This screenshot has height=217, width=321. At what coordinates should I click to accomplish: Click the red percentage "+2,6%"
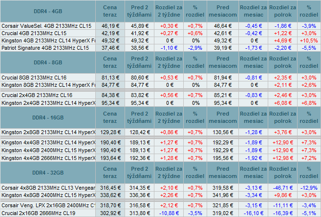pyautogui.click(x=309, y=85)
